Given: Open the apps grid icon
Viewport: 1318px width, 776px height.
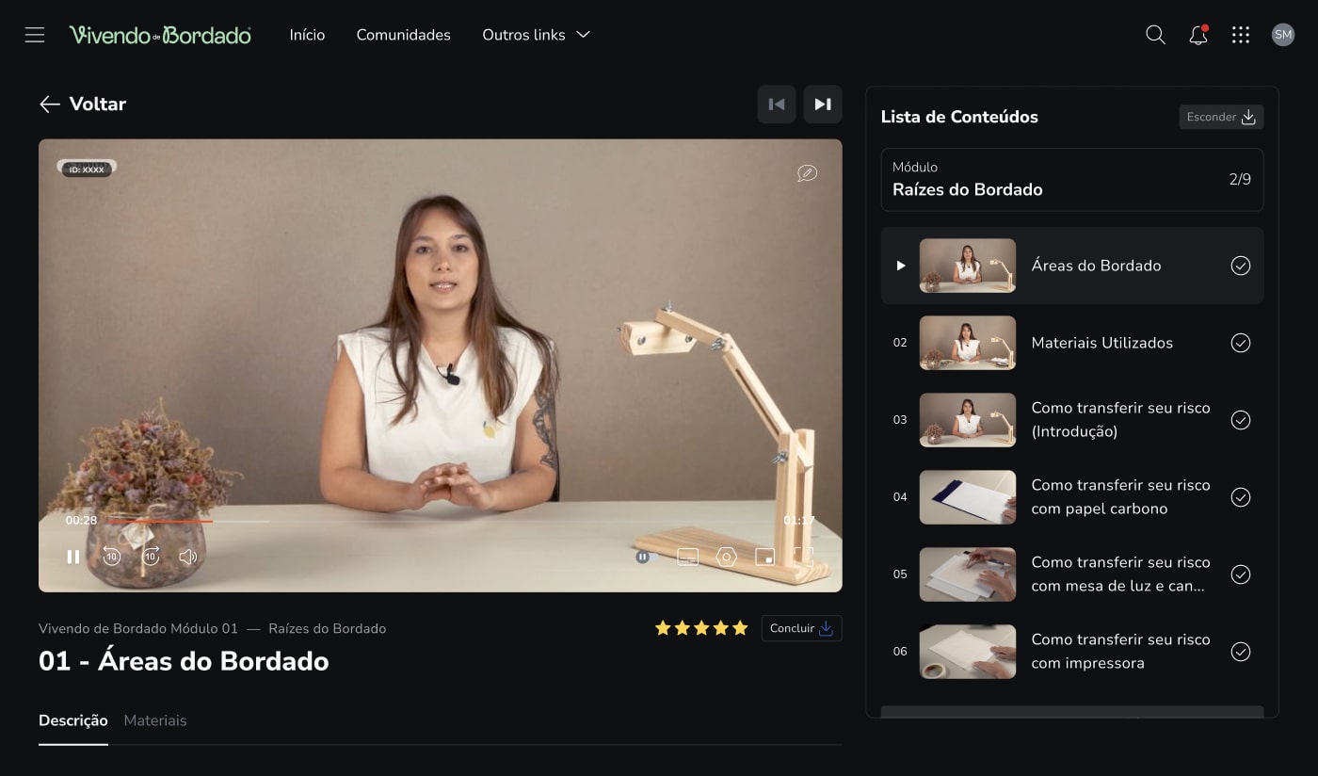Looking at the screenshot, I should (x=1241, y=35).
